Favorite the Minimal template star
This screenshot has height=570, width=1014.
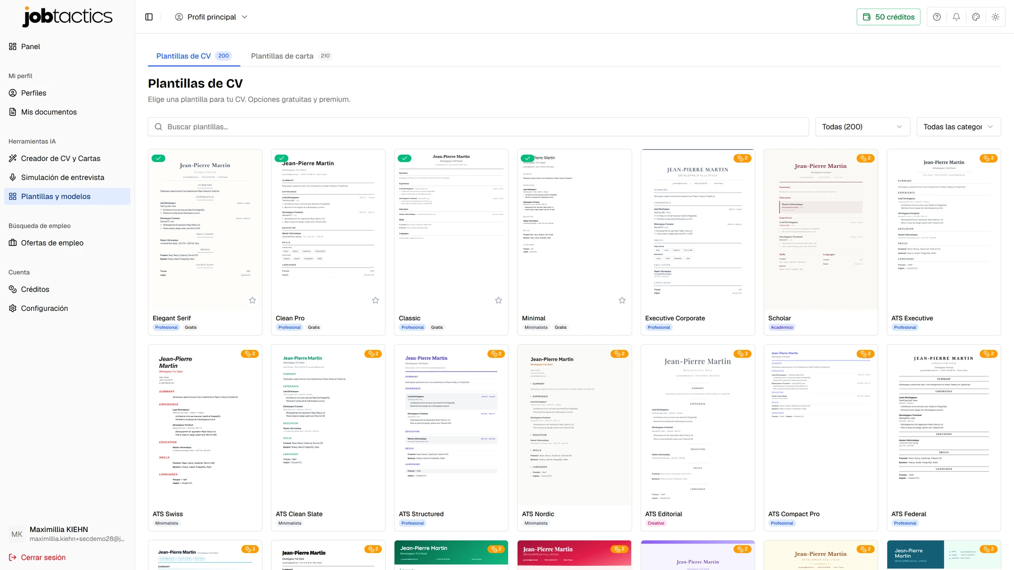point(622,300)
